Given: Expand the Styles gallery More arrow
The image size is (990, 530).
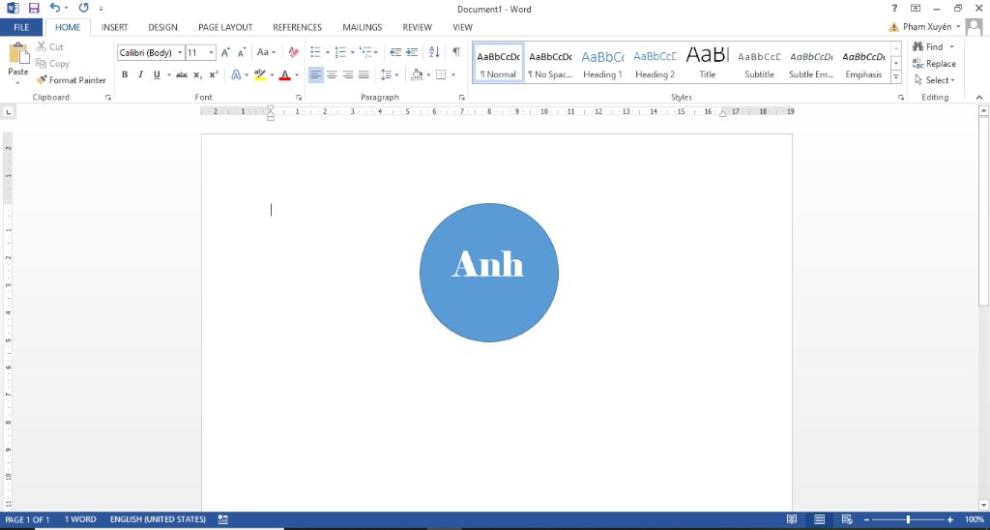Looking at the screenshot, I should pyautogui.click(x=896, y=77).
